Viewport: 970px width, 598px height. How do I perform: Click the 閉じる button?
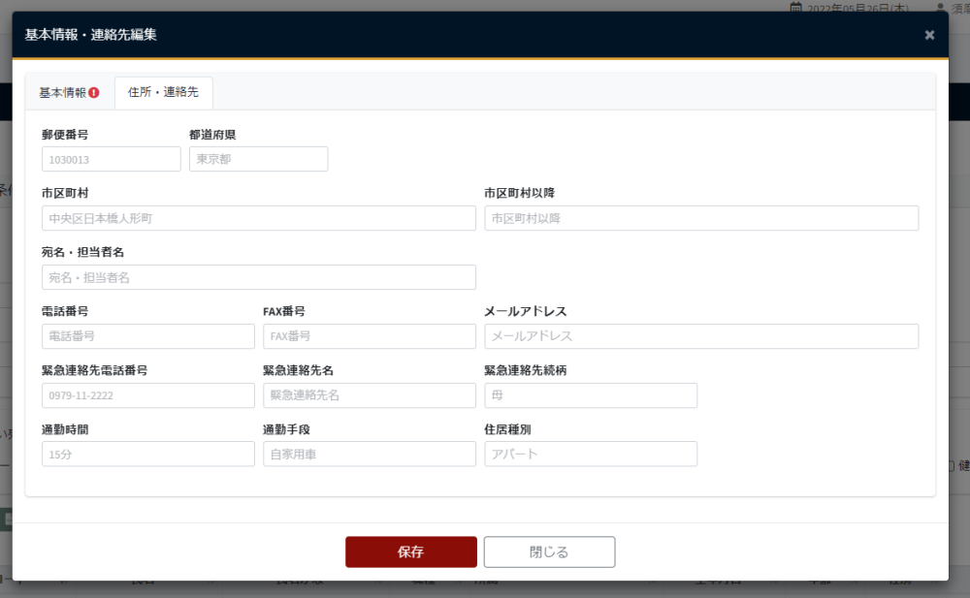[549, 551]
